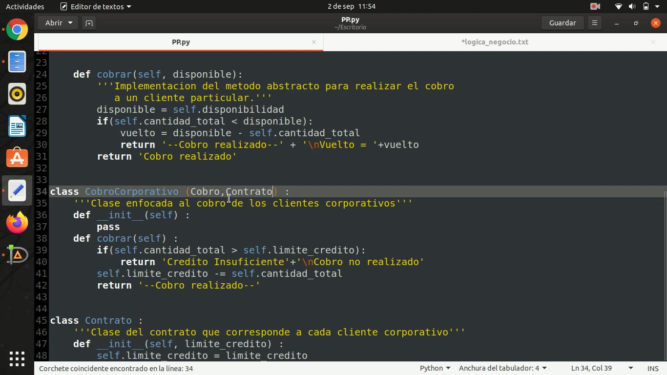
Task: Switch to the PP.py tab
Action: [181, 42]
